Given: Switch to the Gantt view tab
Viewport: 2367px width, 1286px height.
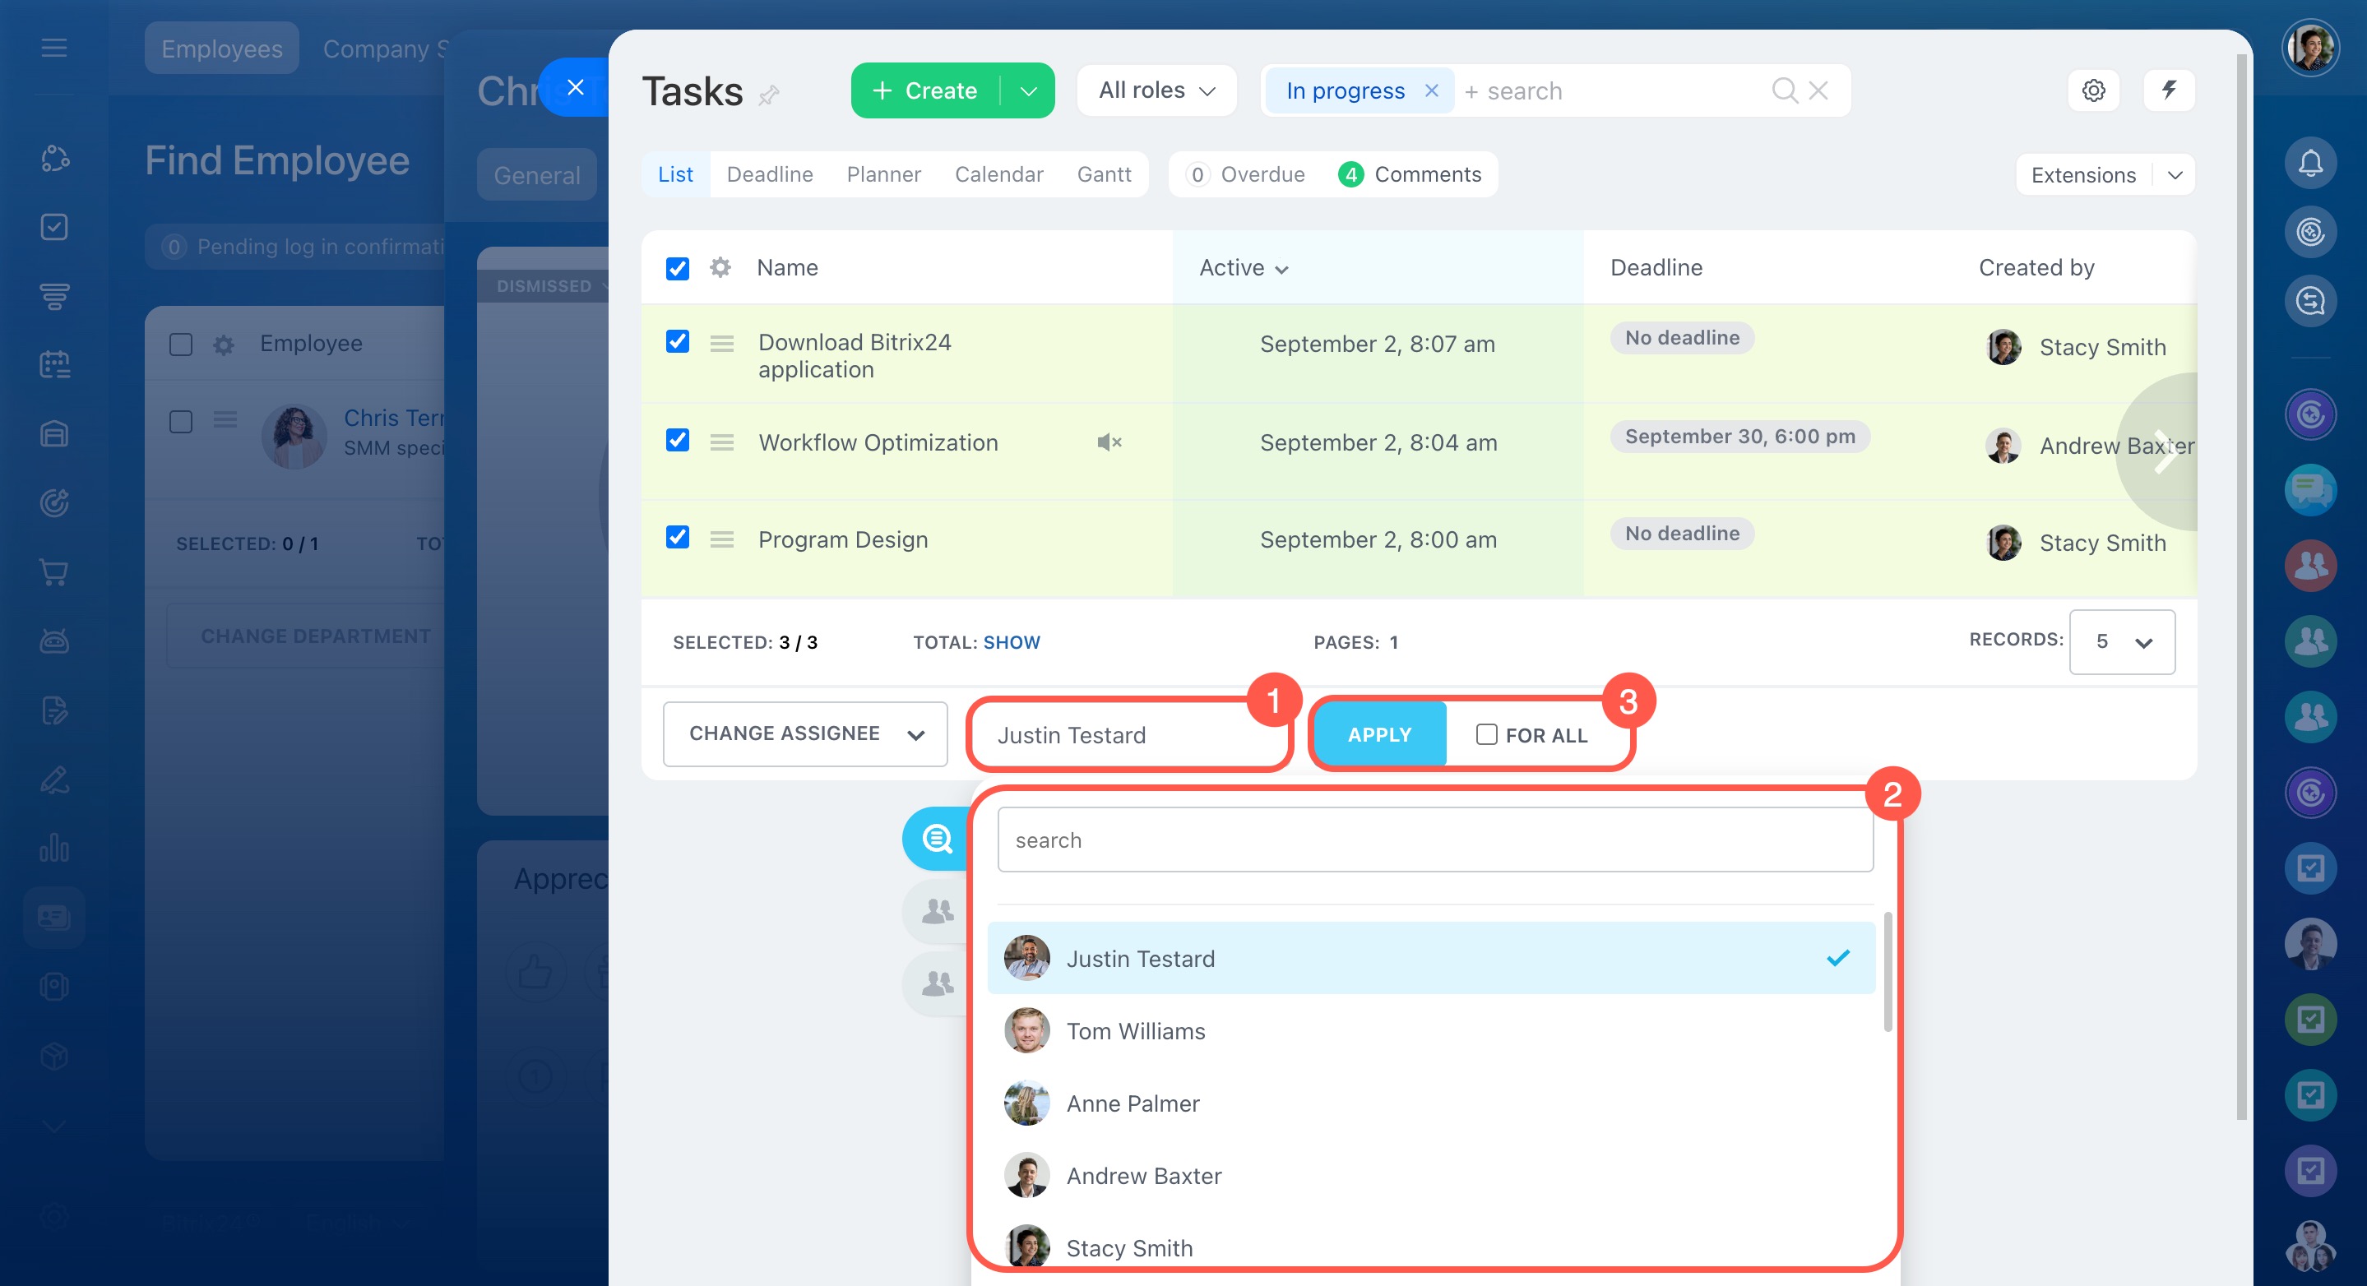Looking at the screenshot, I should (x=1104, y=174).
